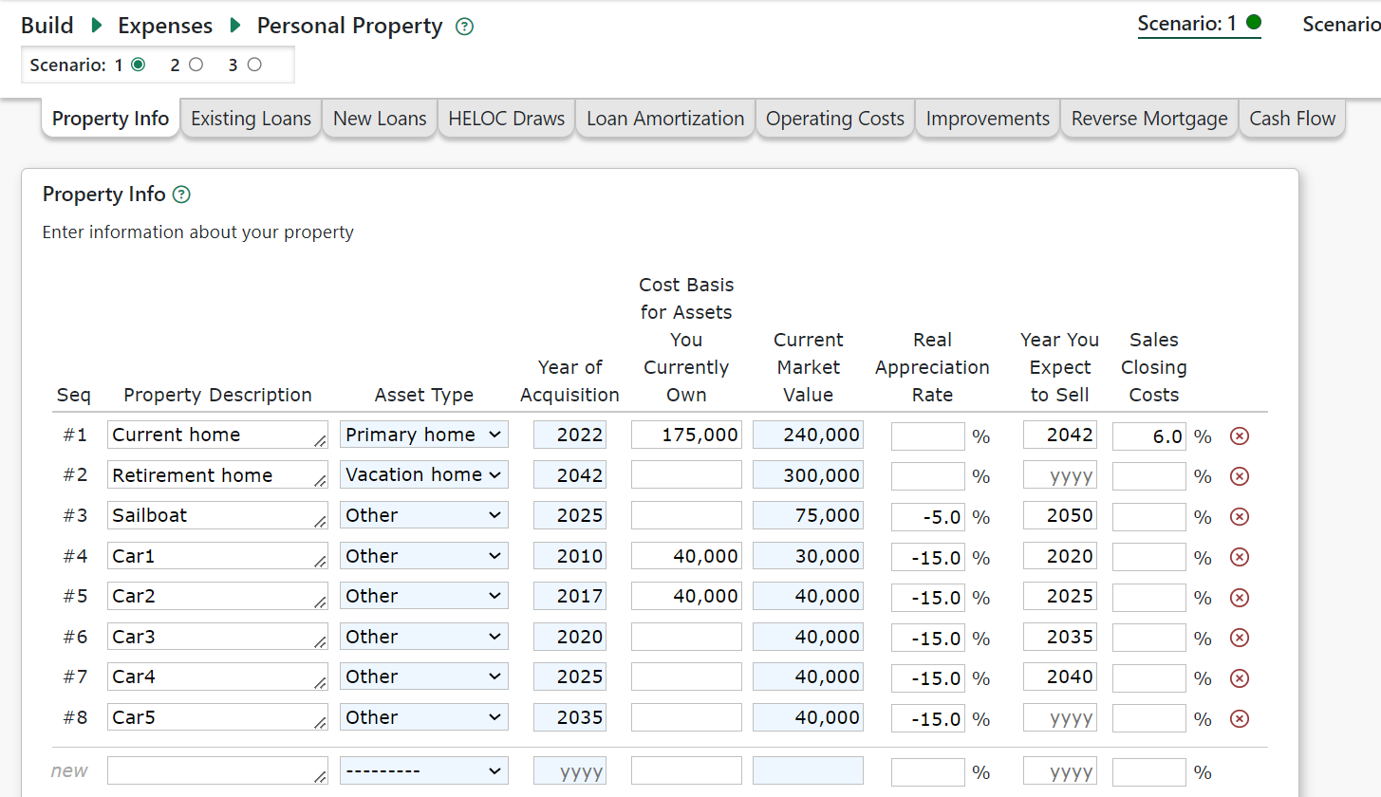Select the Property Info tab
The height and width of the screenshot is (797, 1381).
(x=110, y=119)
